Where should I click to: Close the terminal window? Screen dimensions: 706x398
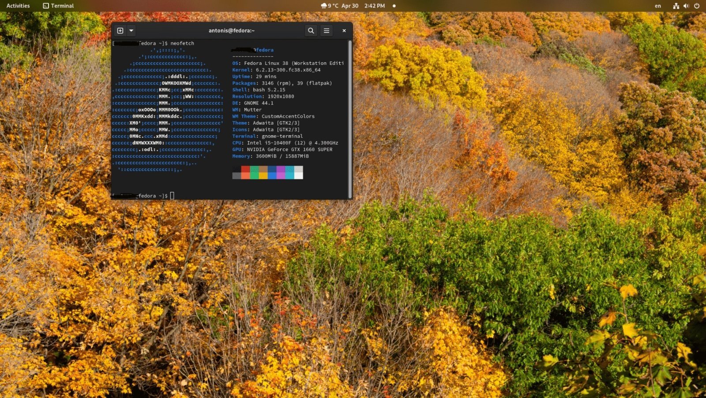pyautogui.click(x=344, y=30)
